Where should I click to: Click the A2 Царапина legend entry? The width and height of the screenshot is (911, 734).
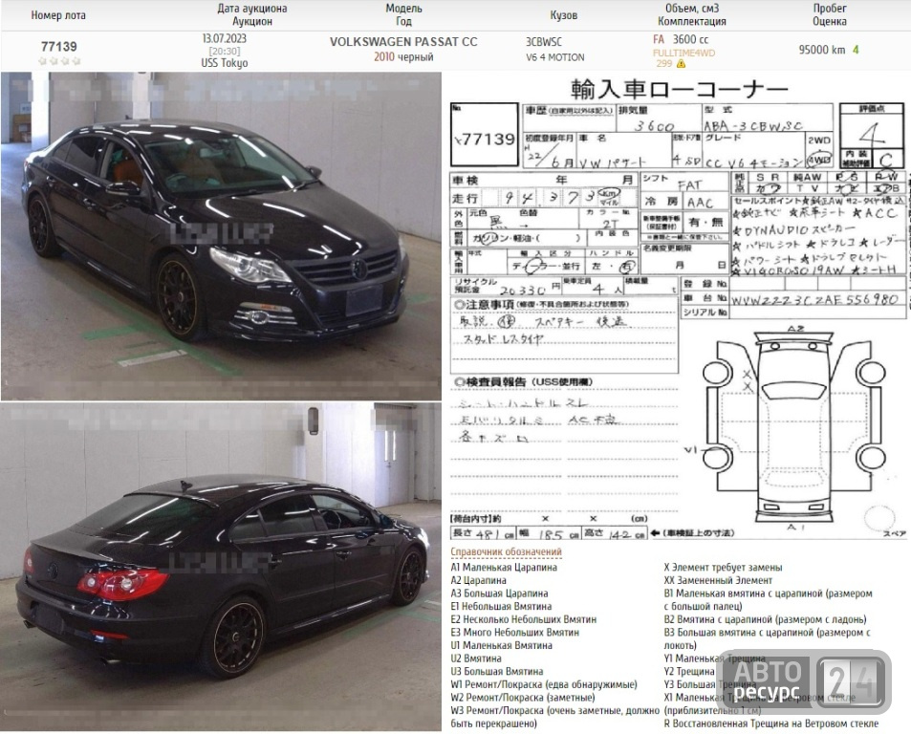pos(478,579)
